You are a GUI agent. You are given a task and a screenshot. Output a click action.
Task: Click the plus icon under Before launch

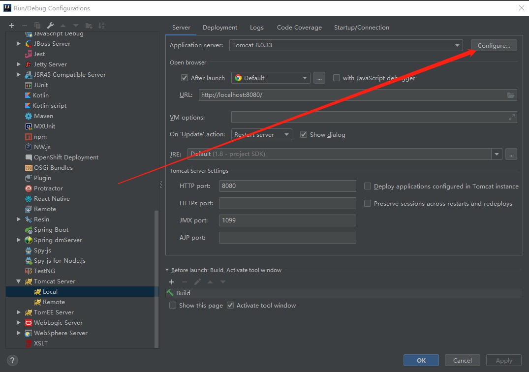[x=172, y=282]
